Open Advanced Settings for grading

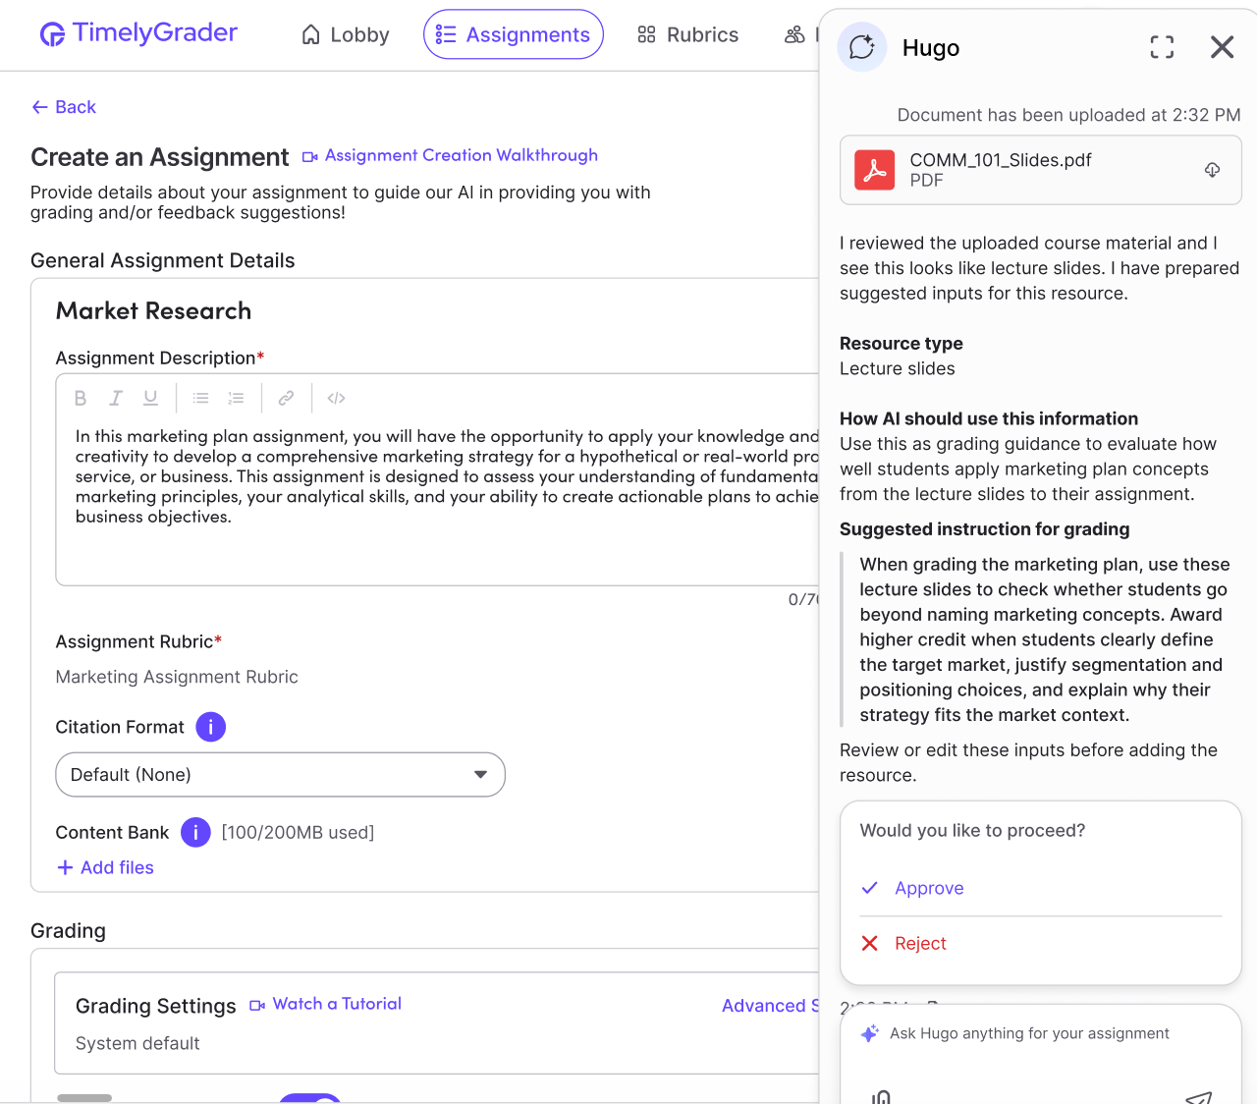[770, 1006]
